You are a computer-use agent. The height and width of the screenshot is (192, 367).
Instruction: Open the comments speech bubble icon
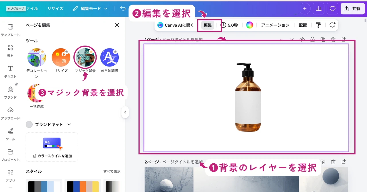point(333,9)
